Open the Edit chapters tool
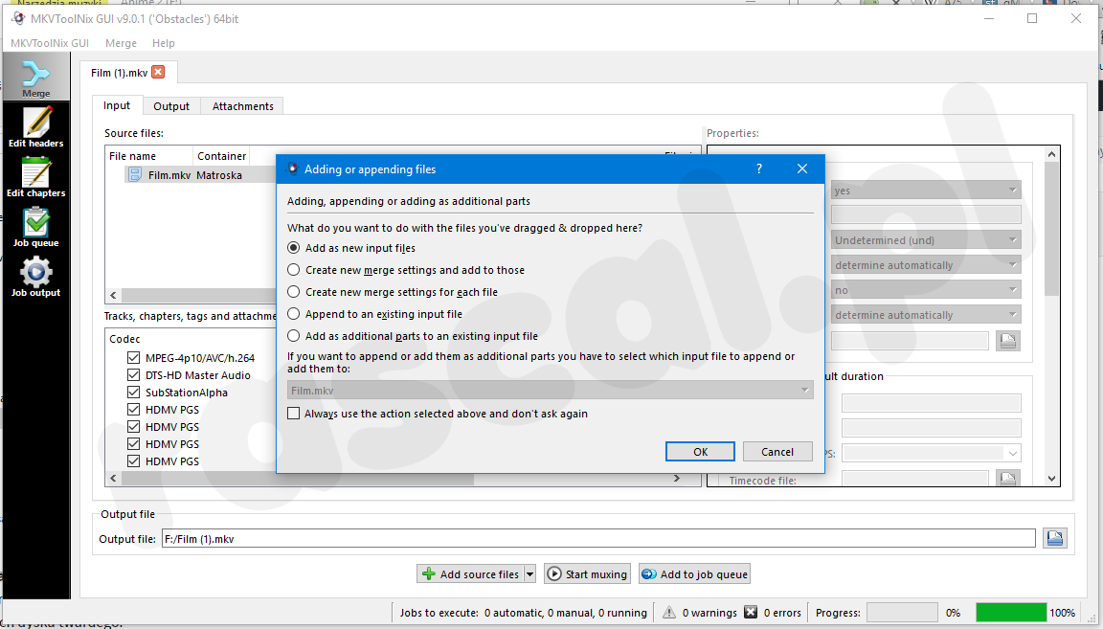Screen dimensions: 1103x629 point(35,177)
